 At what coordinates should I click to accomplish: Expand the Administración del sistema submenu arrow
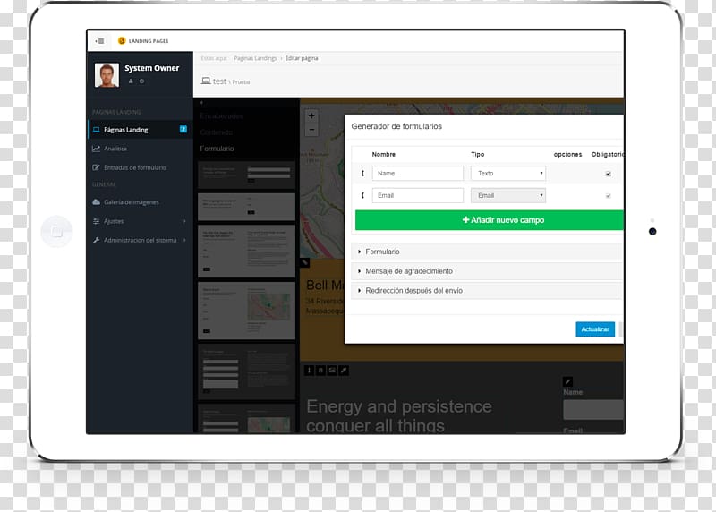click(x=184, y=240)
